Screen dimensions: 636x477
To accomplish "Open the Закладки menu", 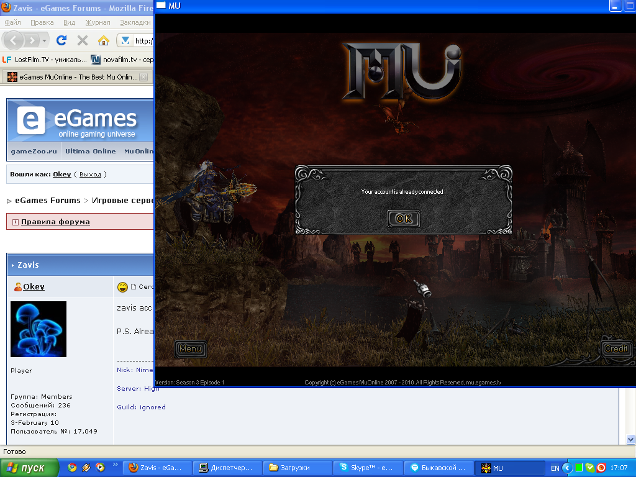I will tap(135, 22).
